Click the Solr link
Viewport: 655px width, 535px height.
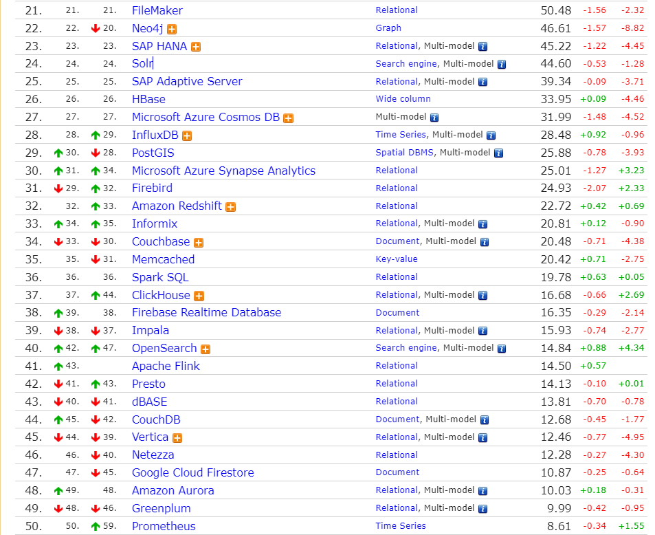[142, 63]
